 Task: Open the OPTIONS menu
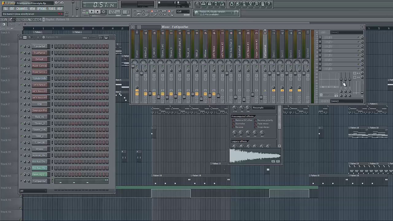[x=41, y=9]
